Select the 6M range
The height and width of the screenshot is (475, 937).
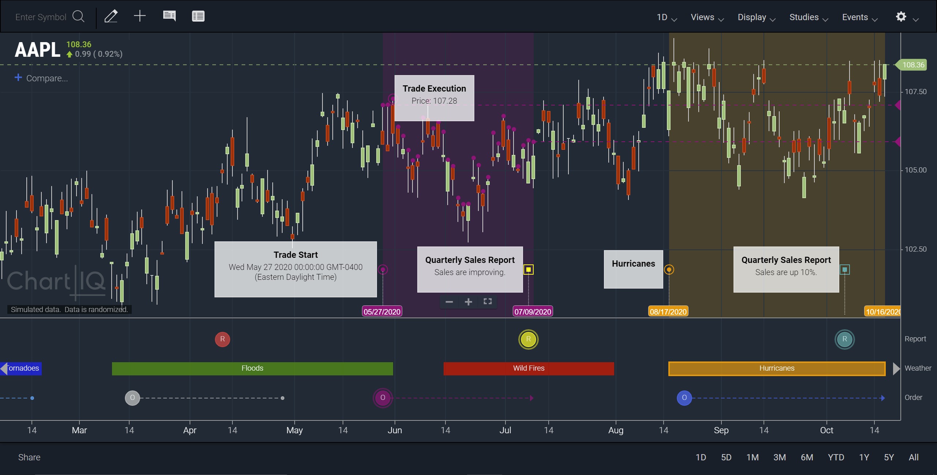point(807,457)
